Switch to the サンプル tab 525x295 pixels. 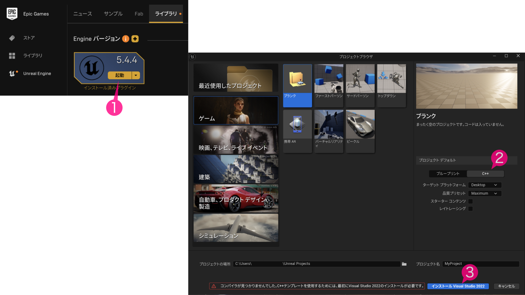click(x=113, y=14)
